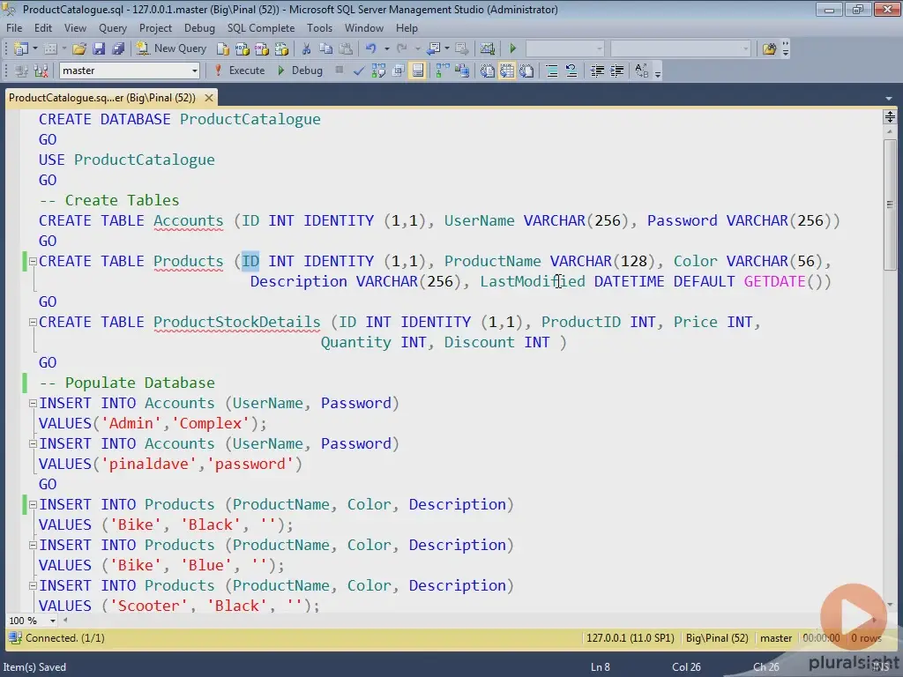Click the '-- Populate Database' comment line

click(127, 383)
